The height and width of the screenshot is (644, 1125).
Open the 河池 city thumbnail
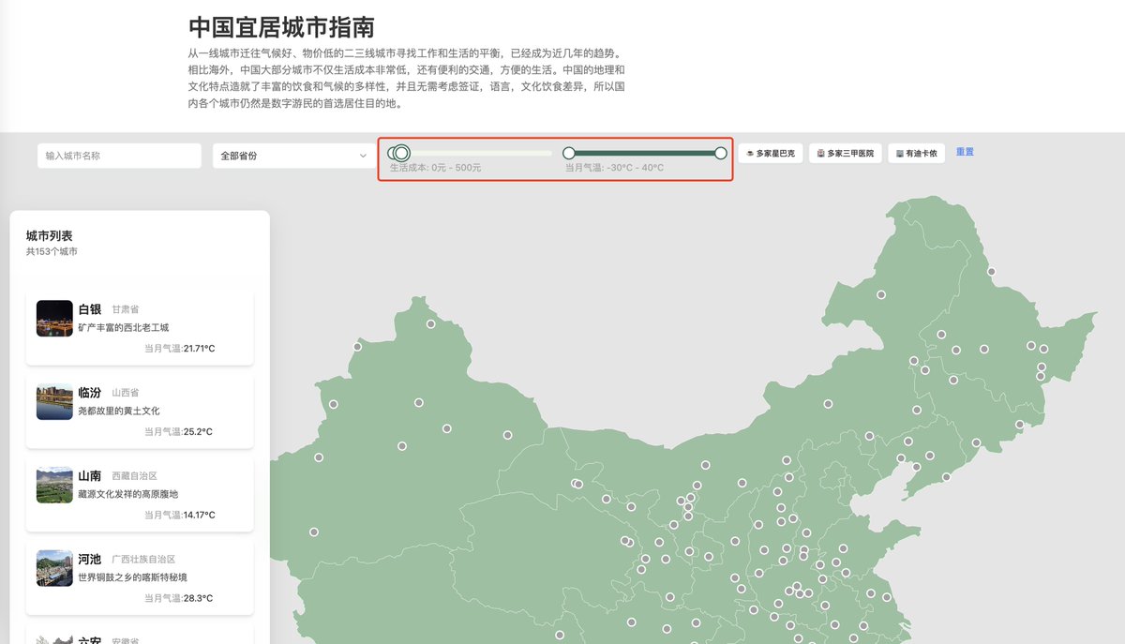[54, 569]
